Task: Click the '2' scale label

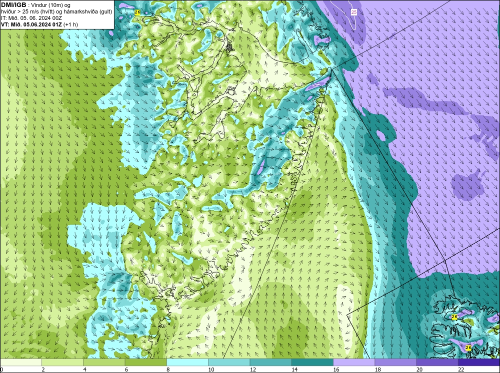Action: click(x=43, y=370)
